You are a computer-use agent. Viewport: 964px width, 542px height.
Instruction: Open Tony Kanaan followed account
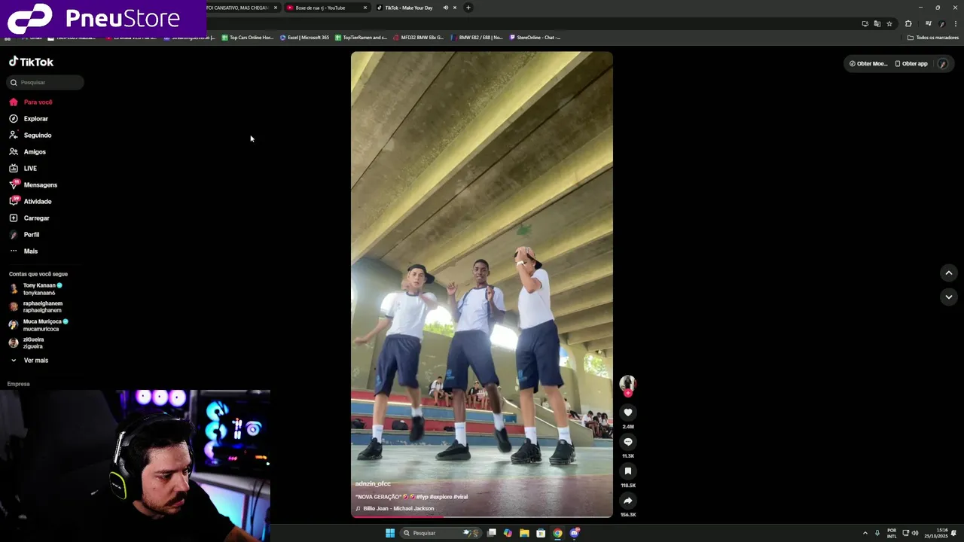[x=35, y=288]
